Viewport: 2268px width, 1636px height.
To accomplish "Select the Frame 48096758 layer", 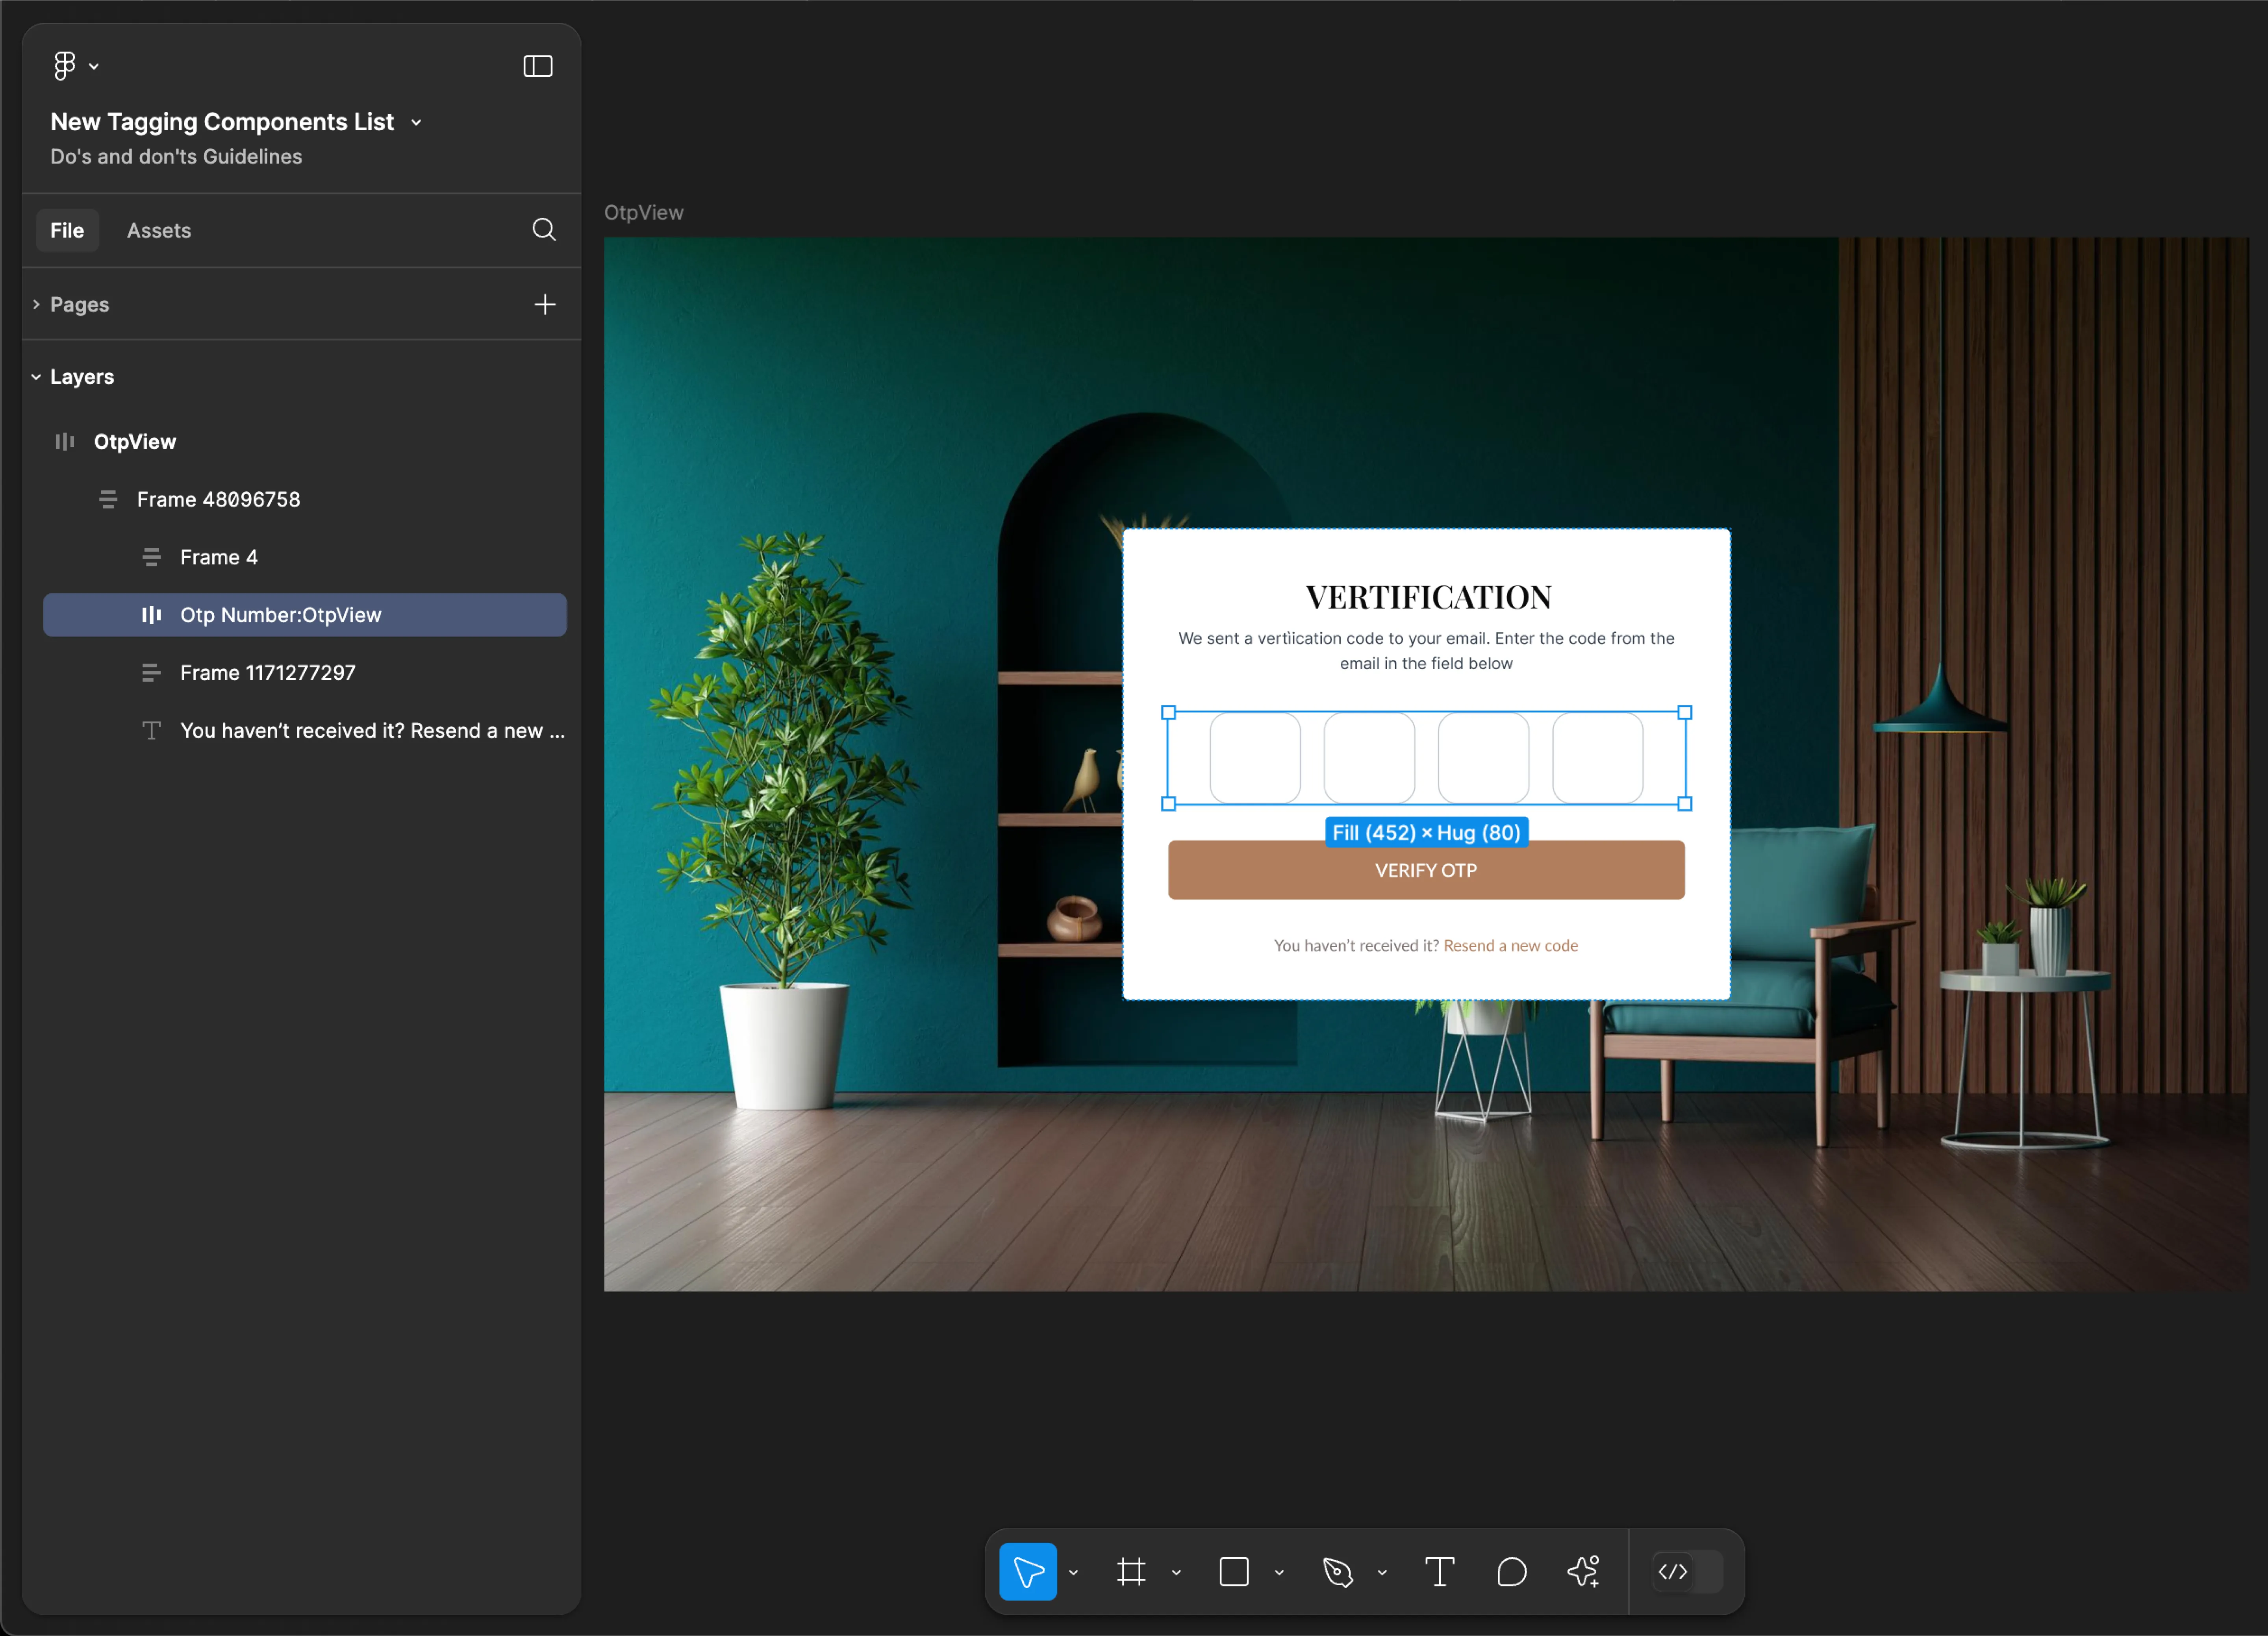I will 305,499.
